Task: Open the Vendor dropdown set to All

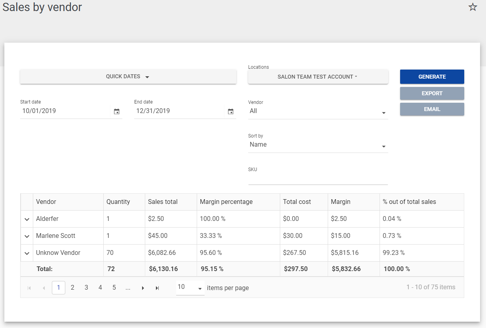Action: [x=318, y=111]
